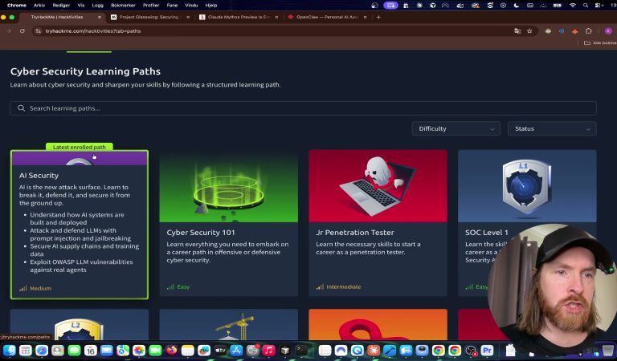Click in the Search learning paths field
Screen dimensions: 617x361
[x=304, y=108]
